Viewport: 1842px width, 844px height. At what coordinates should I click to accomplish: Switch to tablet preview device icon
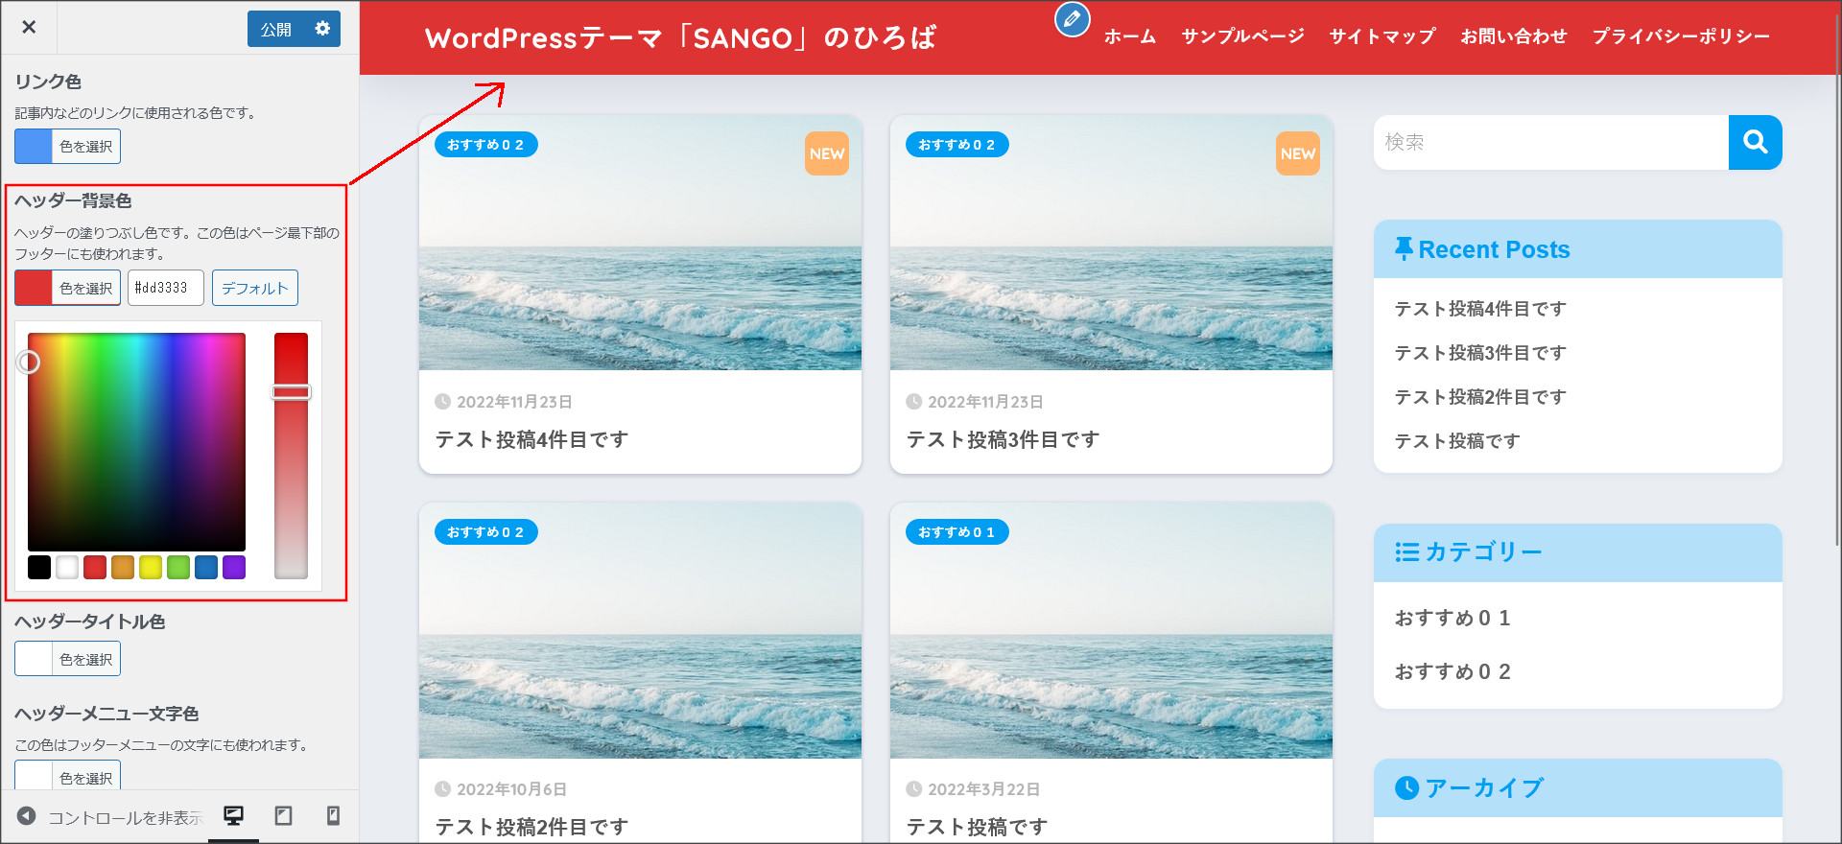pyautogui.click(x=284, y=816)
